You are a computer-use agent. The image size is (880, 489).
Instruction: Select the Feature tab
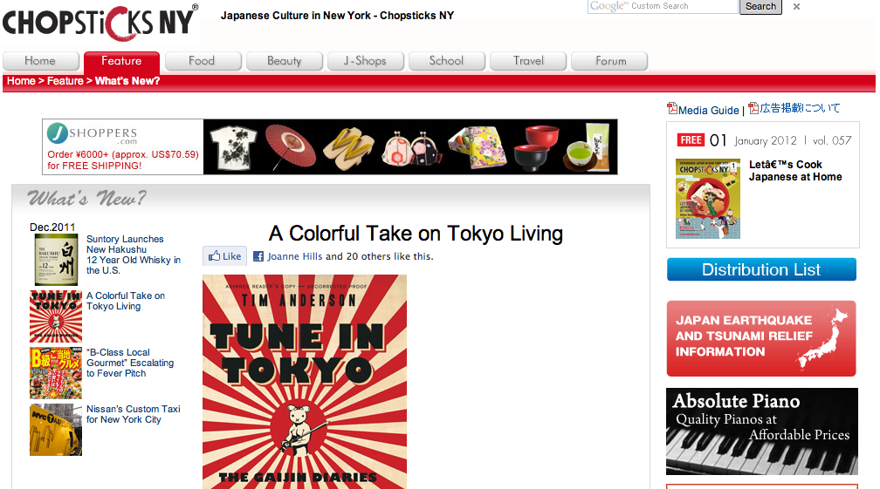121,61
